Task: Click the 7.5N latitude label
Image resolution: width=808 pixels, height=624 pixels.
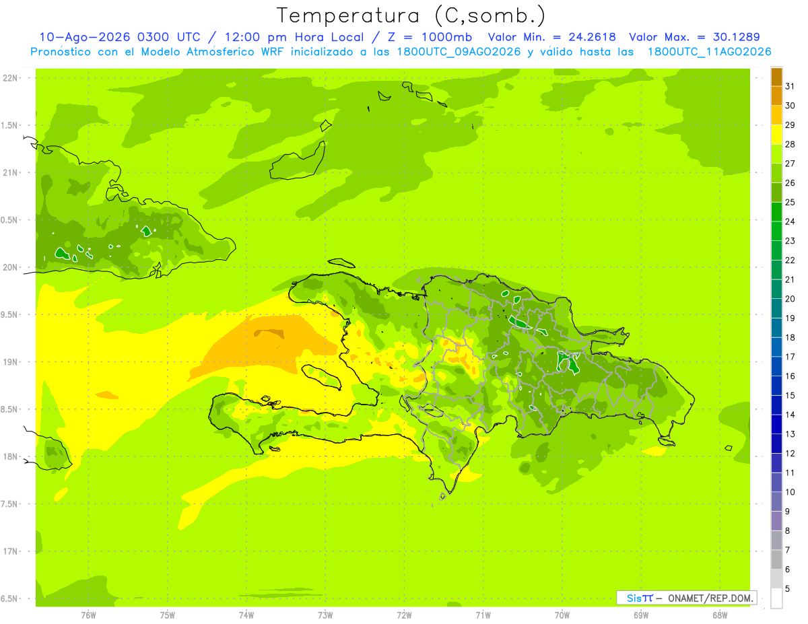Action: click(10, 504)
